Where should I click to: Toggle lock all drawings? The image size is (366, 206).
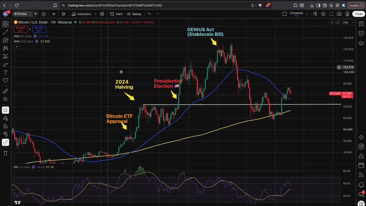pyautogui.click(x=5, y=126)
